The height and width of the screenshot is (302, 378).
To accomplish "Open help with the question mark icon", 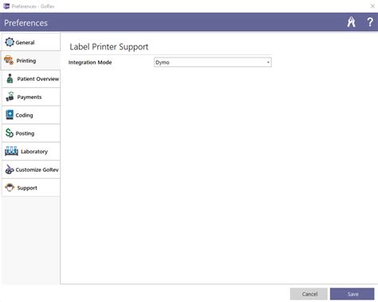I will point(370,22).
